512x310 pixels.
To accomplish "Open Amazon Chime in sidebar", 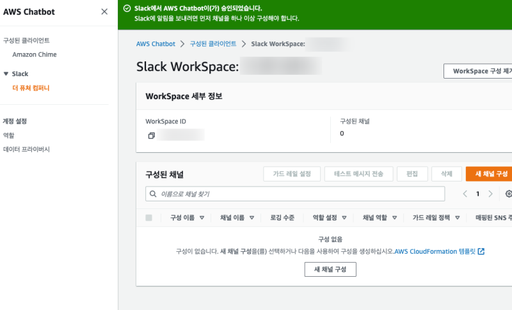I will tap(35, 54).
